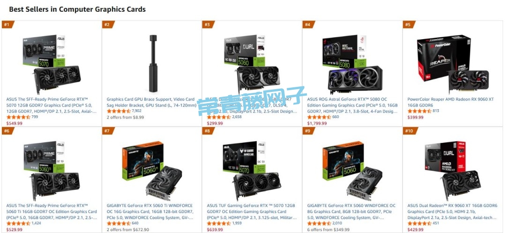This screenshot has height=233, width=506.
Task: Click the $429.99 price of the ASUS Dual Radeon
Action: tap(415, 229)
